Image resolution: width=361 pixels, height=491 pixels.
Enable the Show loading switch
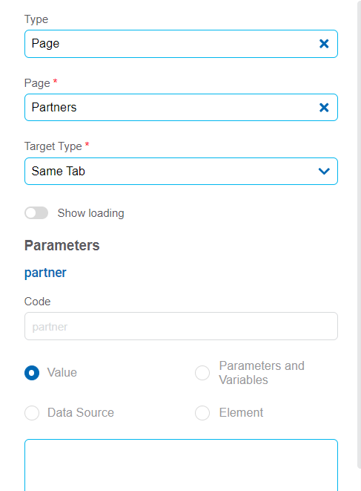tap(36, 213)
